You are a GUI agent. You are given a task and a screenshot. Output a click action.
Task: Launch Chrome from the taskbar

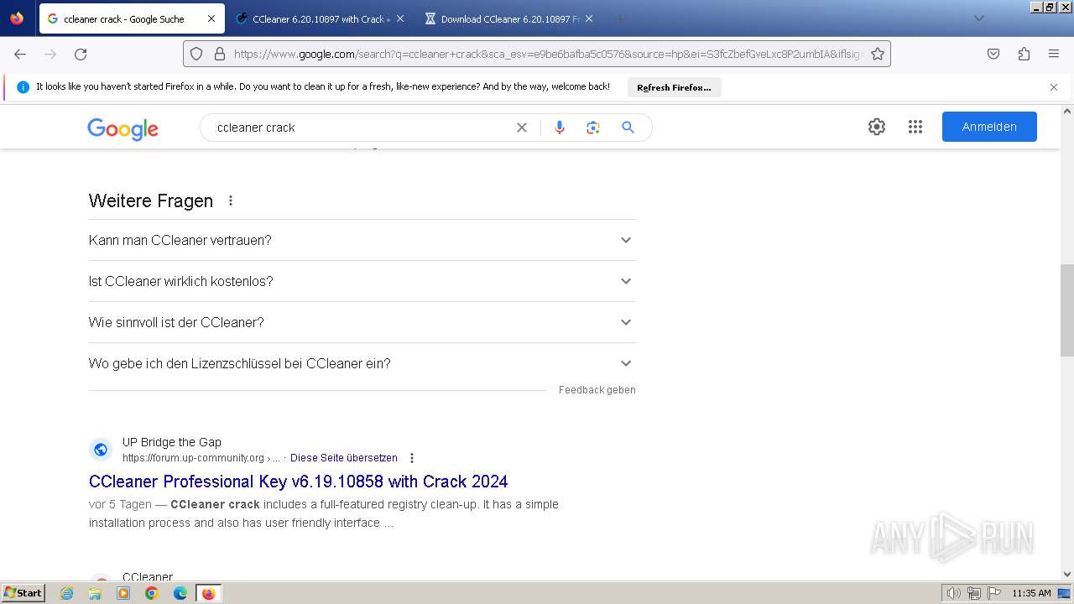[x=152, y=593]
